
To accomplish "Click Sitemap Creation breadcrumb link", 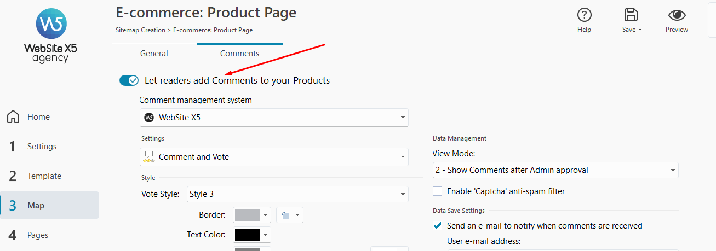I will pos(140,30).
